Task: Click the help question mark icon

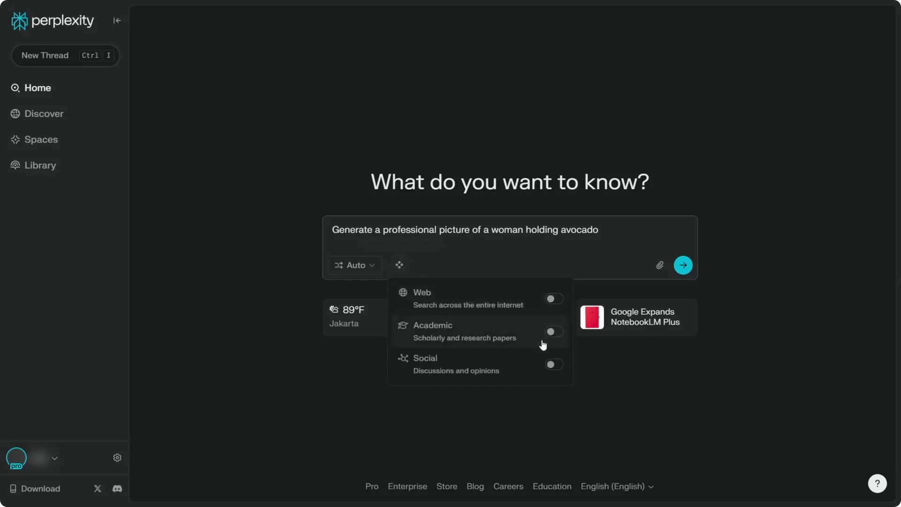Action: tap(877, 484)
